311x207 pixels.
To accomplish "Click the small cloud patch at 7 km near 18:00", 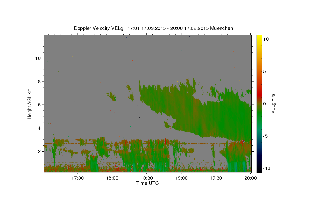I will point(111,96).
